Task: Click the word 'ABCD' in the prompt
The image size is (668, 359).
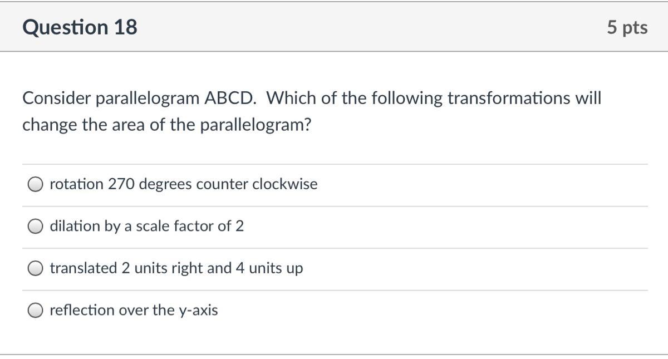Action: 230,99
